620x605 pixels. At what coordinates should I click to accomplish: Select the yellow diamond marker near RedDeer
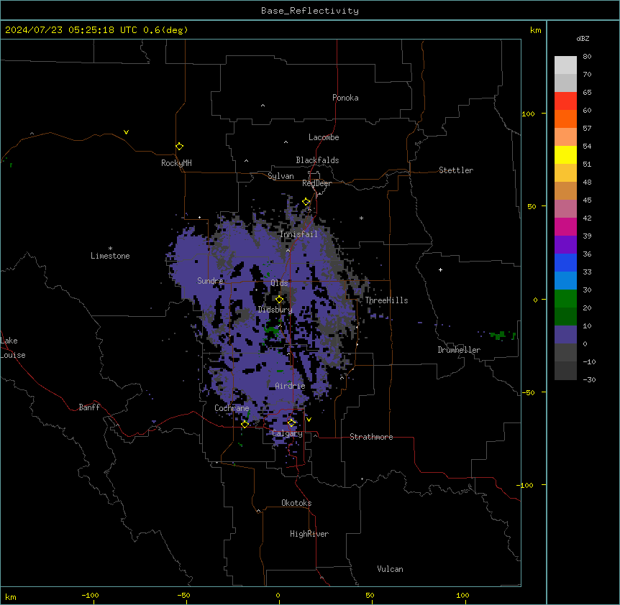point(306,202)
